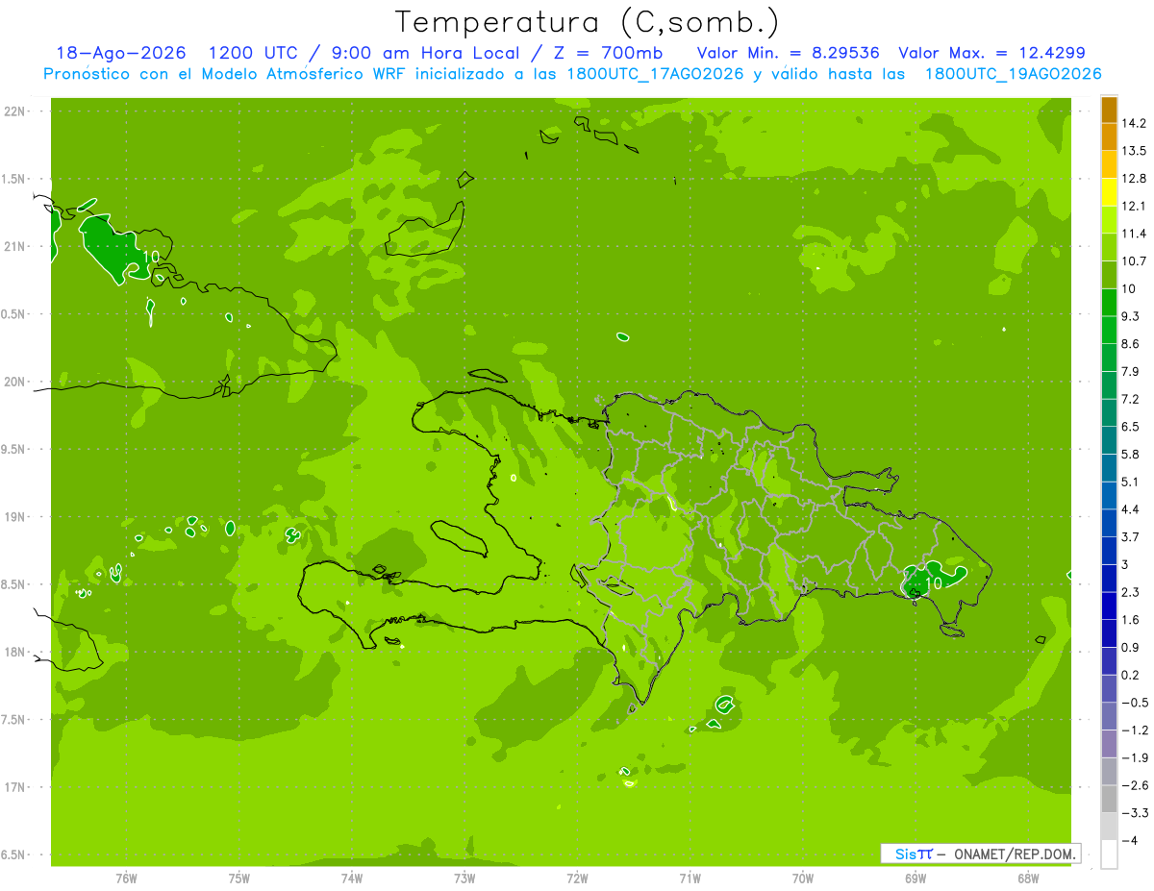
Task: Click the '12.1' colorbar value
Action: (x=1134, y=206)
